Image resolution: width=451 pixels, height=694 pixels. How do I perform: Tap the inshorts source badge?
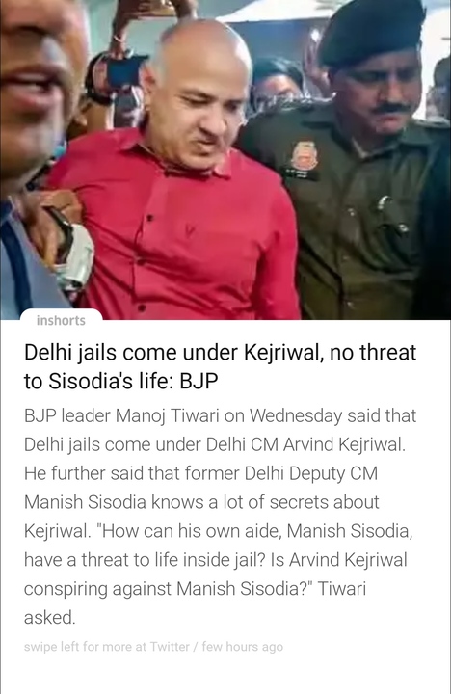coord(61,320)
